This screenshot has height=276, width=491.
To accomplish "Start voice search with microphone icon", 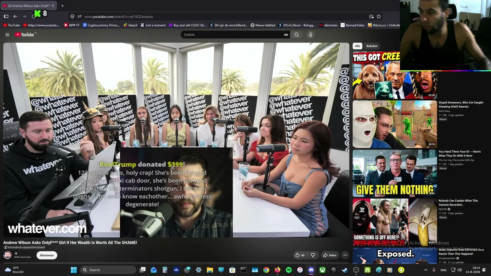I will (311, 34).
